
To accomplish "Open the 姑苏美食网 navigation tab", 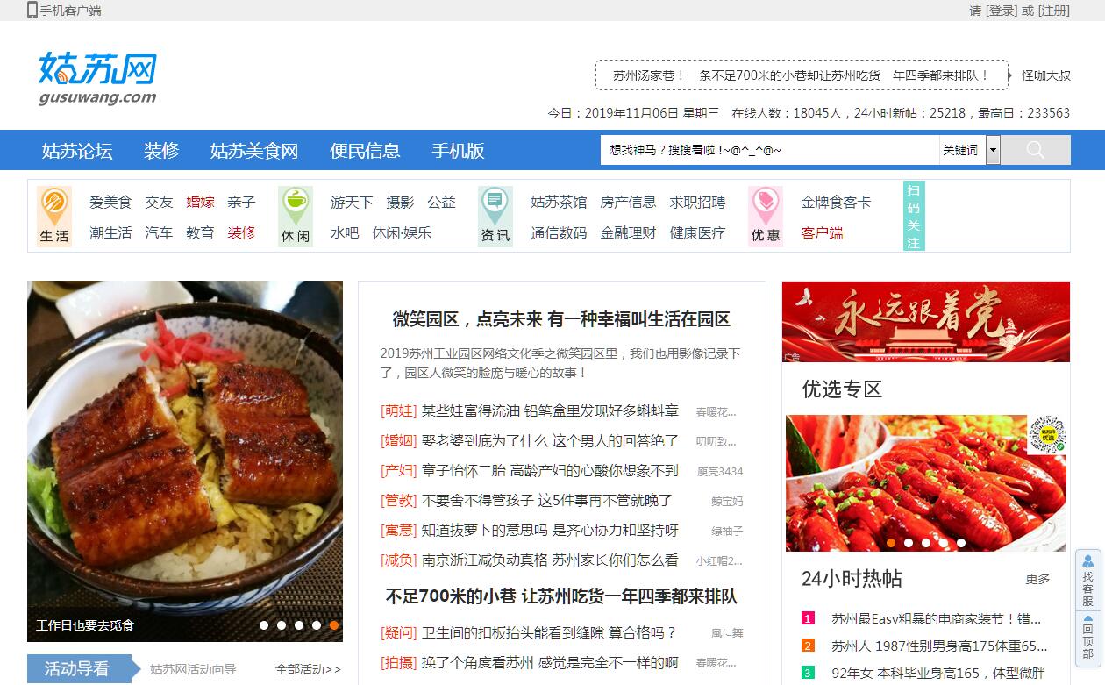I will tap(254, 151).
